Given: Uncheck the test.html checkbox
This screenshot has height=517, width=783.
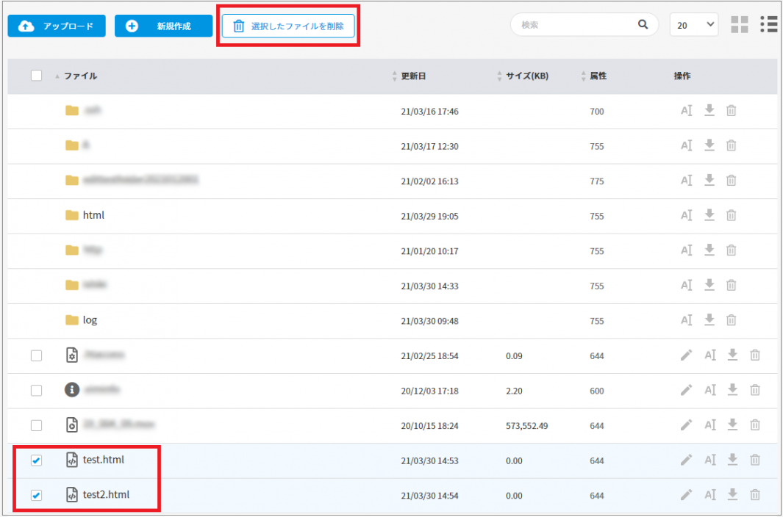Looking at the screenshot, I should [36, 460].
